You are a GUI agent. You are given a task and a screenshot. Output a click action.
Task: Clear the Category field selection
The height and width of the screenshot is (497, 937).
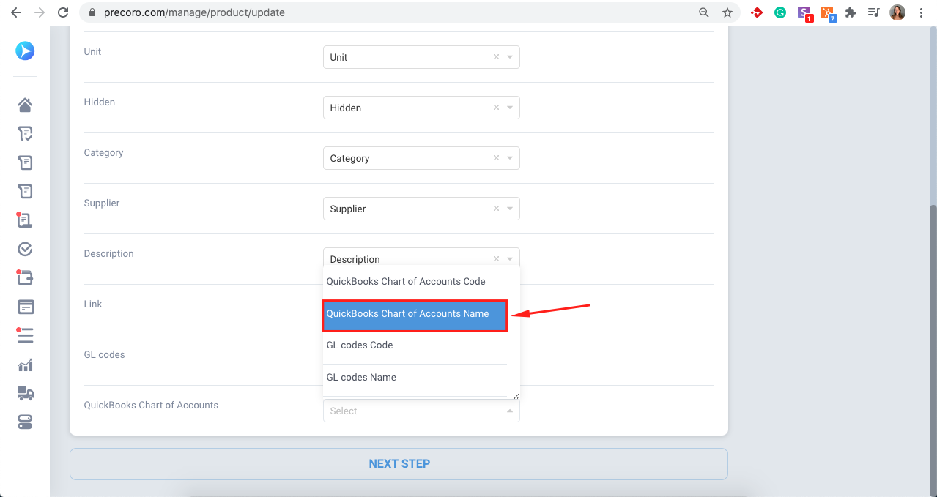click(496, 158)
